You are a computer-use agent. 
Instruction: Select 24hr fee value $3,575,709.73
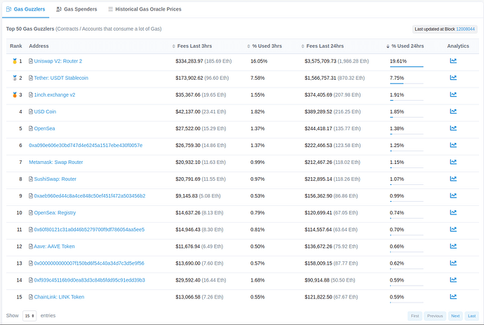[x=321, y=61]
